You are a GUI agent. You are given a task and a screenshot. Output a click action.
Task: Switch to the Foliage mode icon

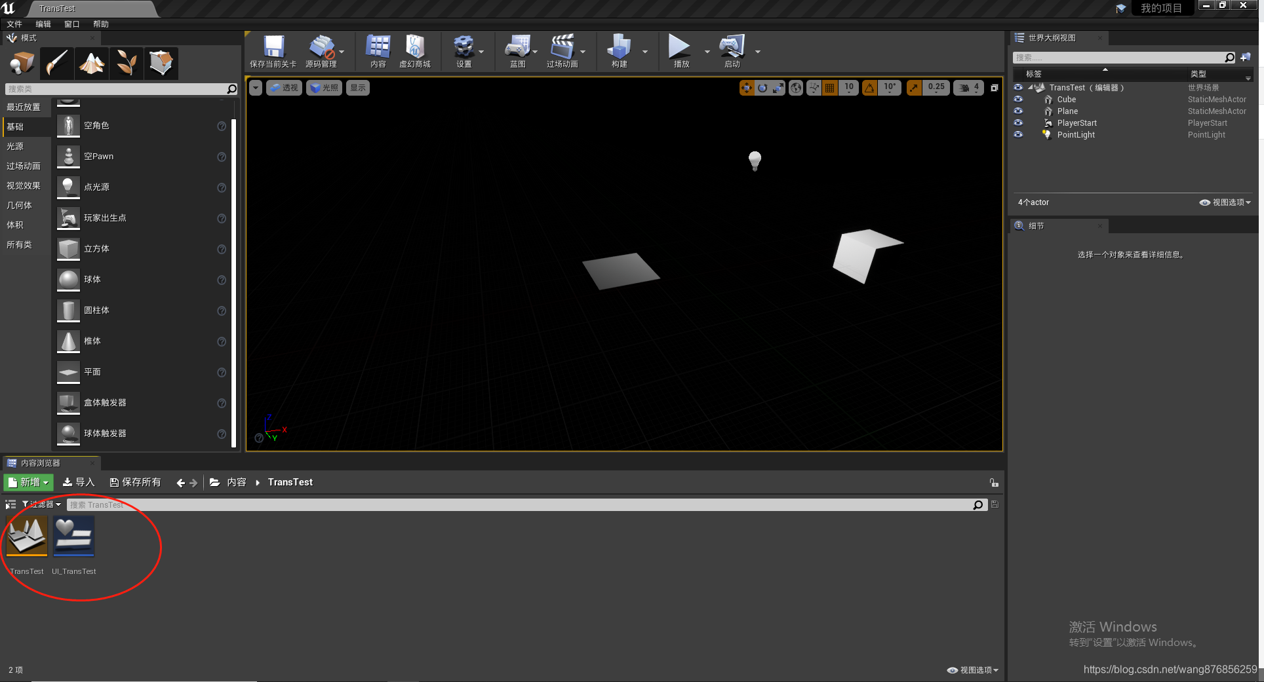127,63
